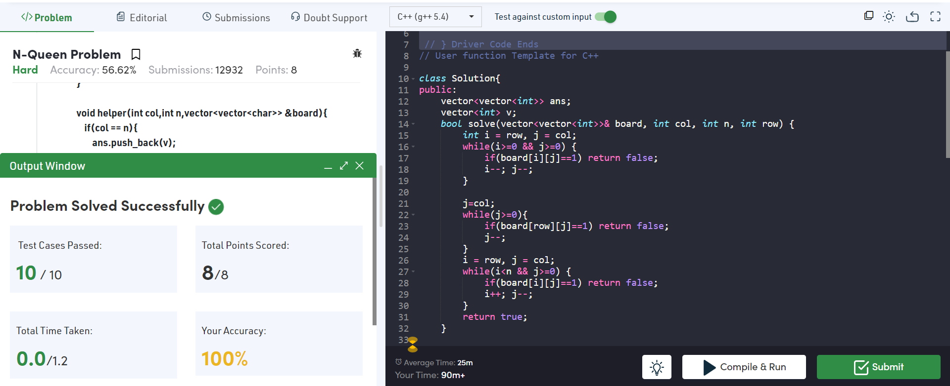950x386 pixels.
Task: Open the C++ language dropdown
Action: pyautogui.click(x=435, y=17)
